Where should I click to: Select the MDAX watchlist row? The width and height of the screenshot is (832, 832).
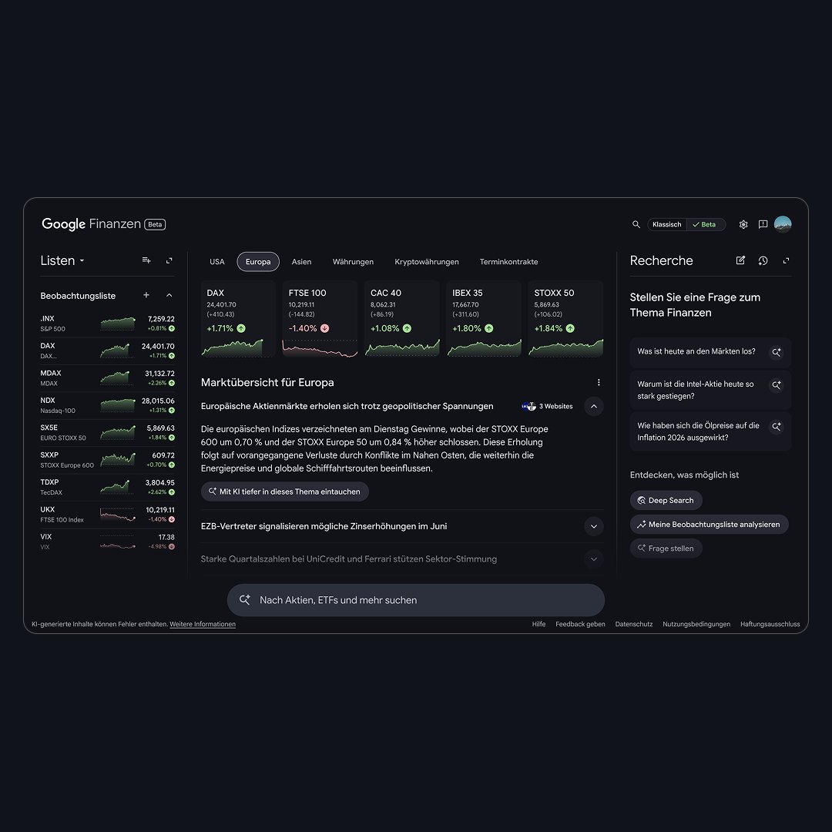pyautogui.click(x=107, y=378)
